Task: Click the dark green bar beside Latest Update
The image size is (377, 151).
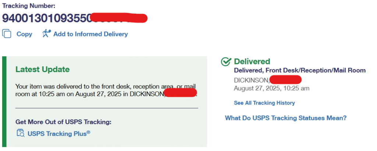Action: pyautogui.click(x=4, y=102)
